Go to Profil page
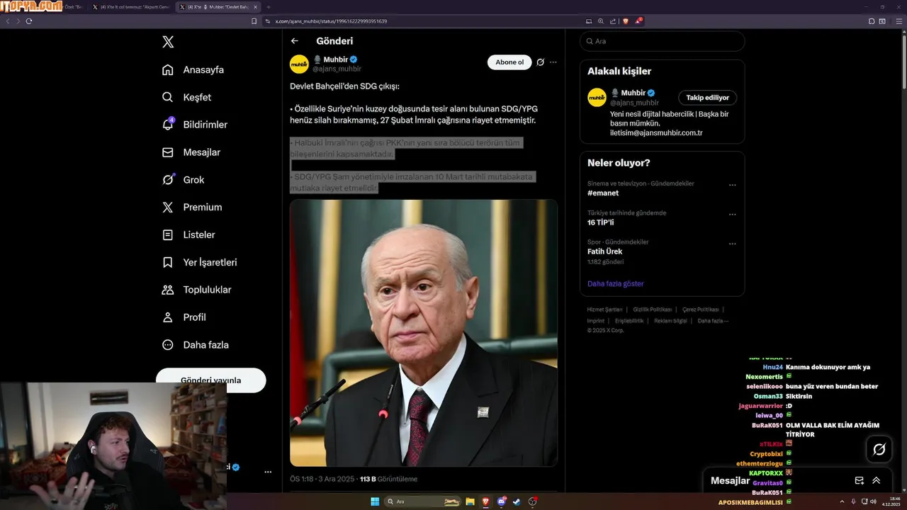The width and height of the screenshot is (907, 510). [x=184, y=317]
